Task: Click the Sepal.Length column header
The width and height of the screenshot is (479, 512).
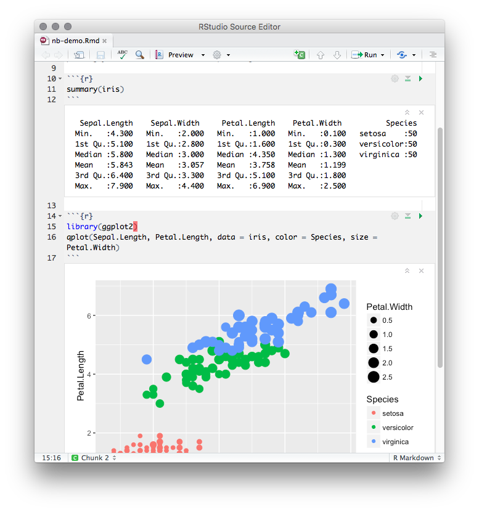Action: (x=106, y=123)
